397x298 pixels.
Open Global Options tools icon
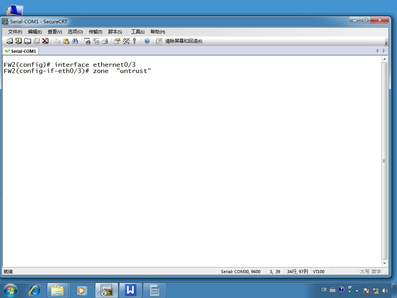pyautogui.click(x=126, y=41)
